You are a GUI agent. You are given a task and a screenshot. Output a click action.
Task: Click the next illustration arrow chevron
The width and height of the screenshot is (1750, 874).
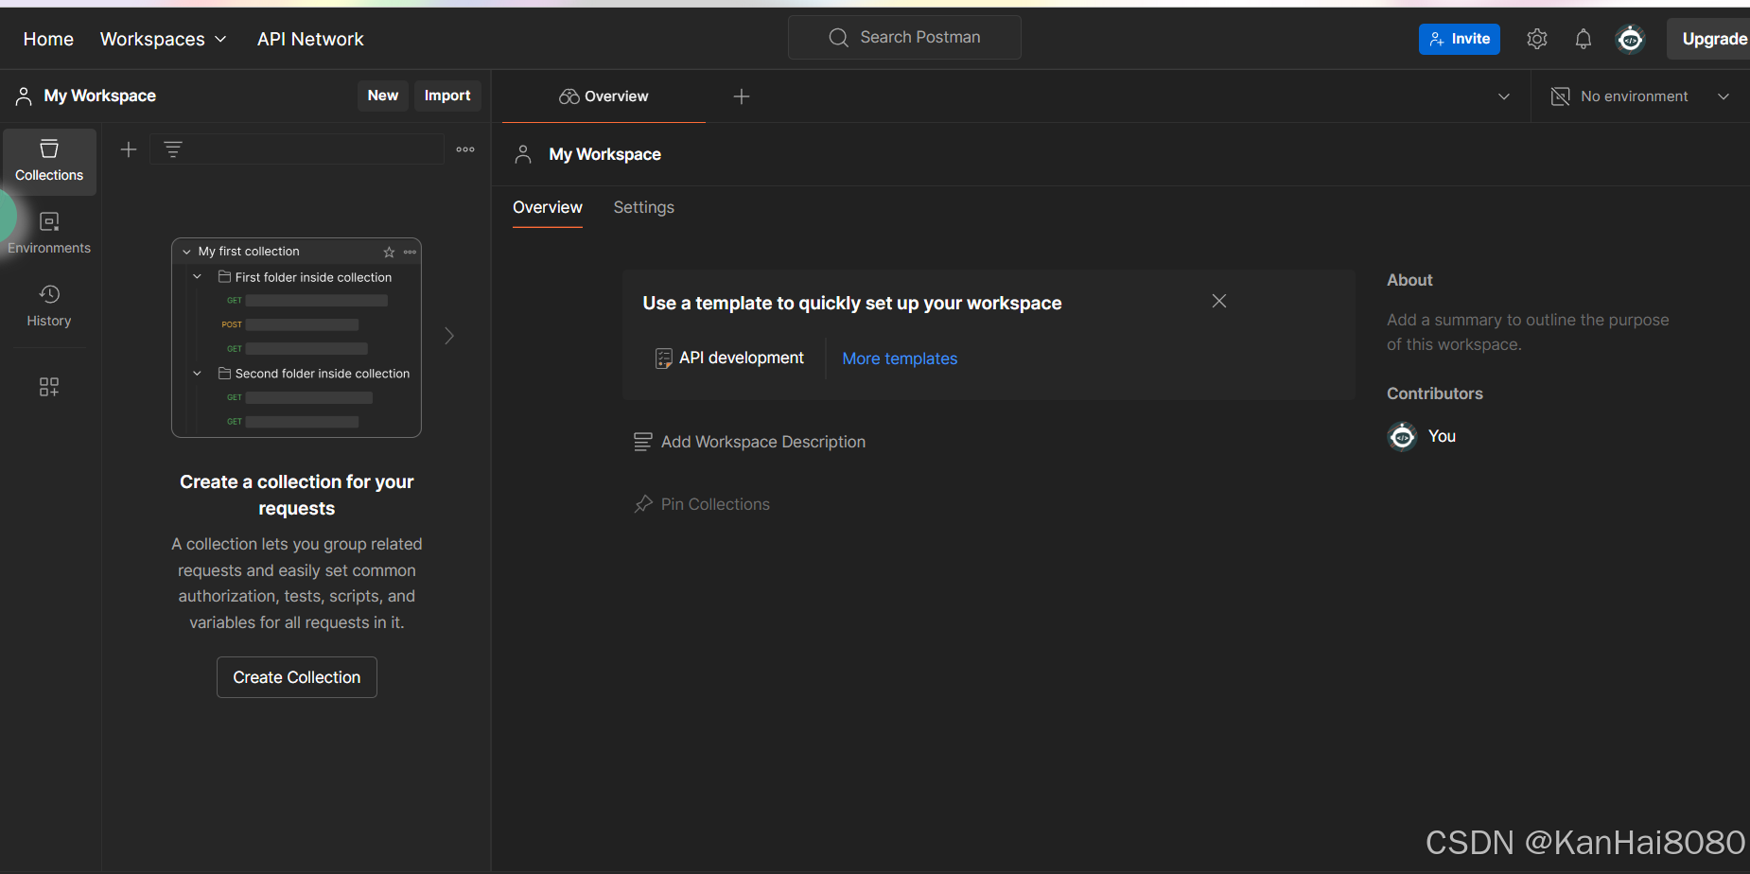tap(449, 336)
